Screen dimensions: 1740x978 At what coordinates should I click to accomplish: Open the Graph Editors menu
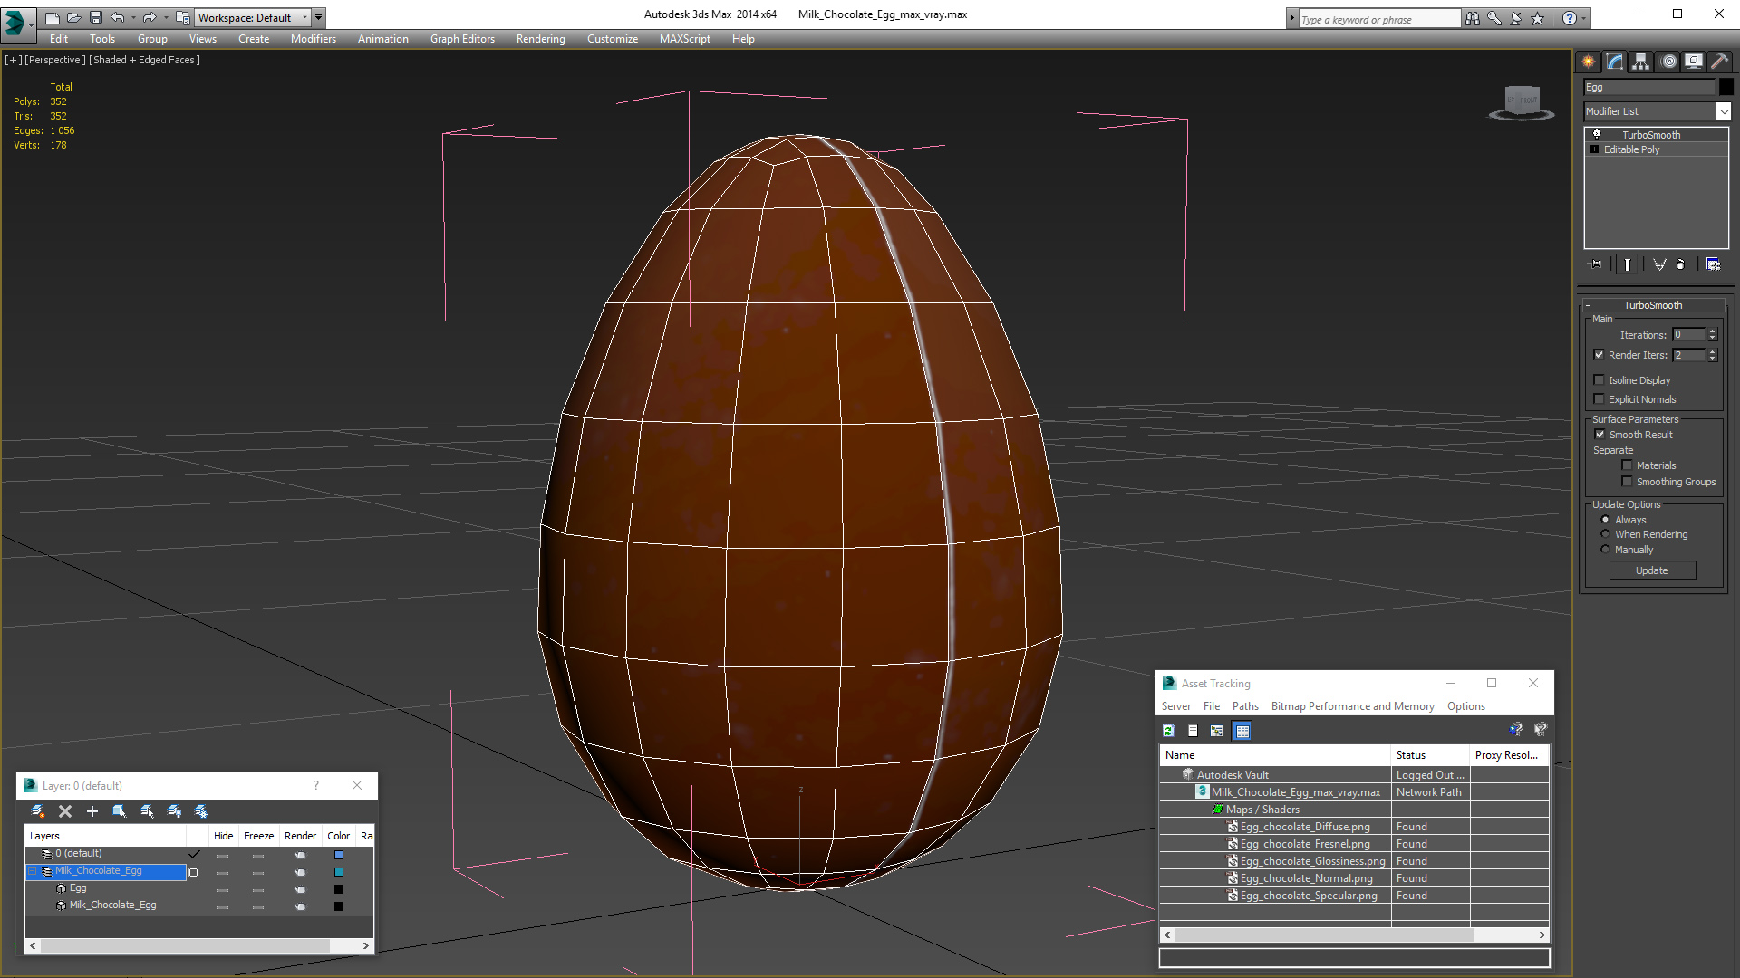[x=462, y=39]
